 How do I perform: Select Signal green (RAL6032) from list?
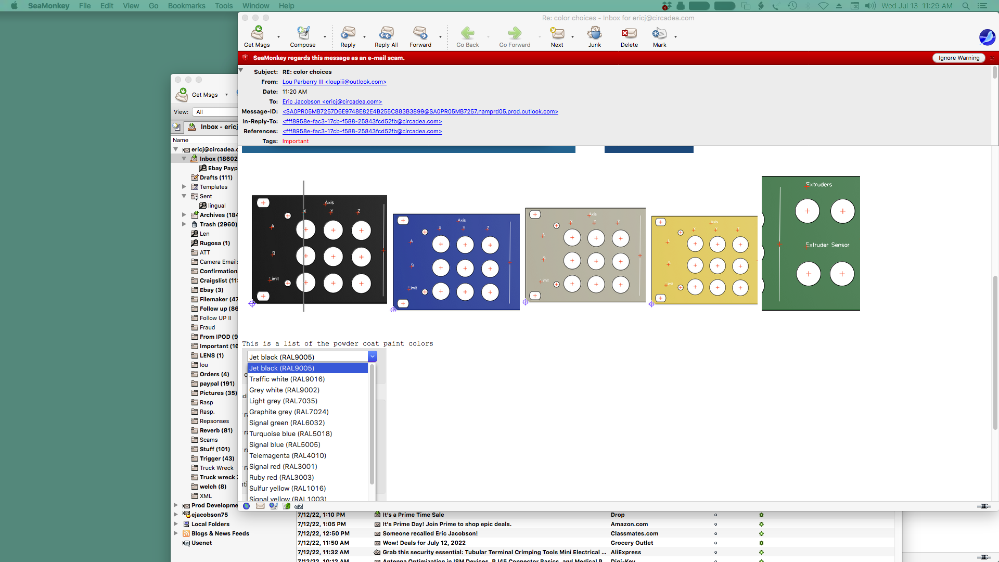pyautogui.click(x=287, y=423)
